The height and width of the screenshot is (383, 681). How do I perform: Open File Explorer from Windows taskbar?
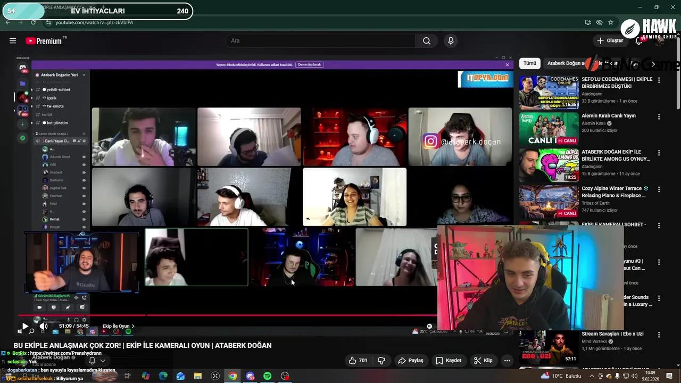[197, 376]
